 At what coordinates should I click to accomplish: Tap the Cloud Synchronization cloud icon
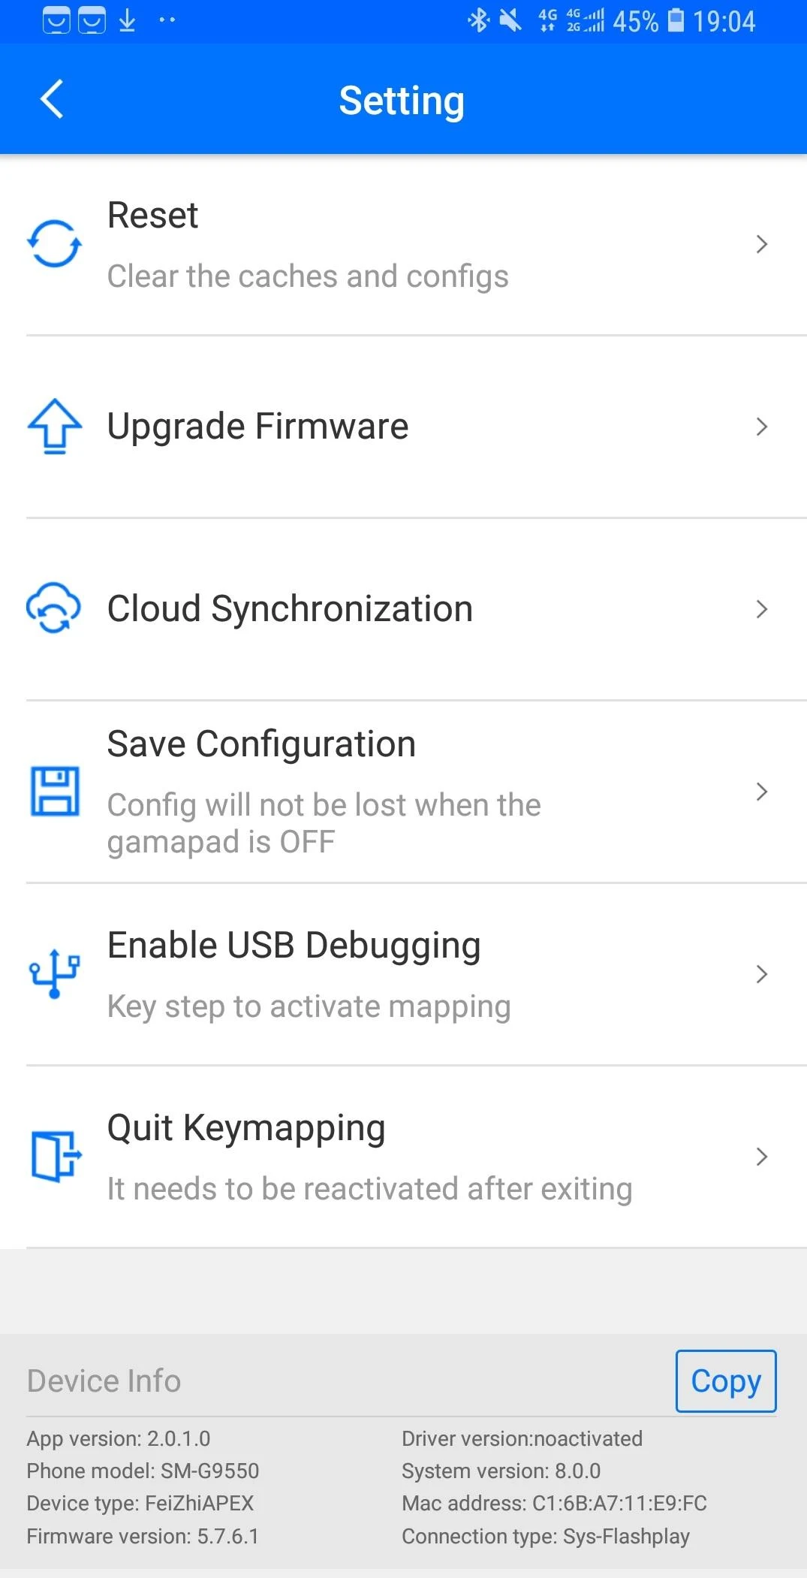coord(53,608)
